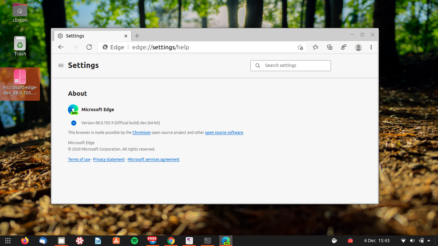Viewport: 438px width, 246px height.
Task: Open Microsoft services agreement link
Action: tap(154, 159)
